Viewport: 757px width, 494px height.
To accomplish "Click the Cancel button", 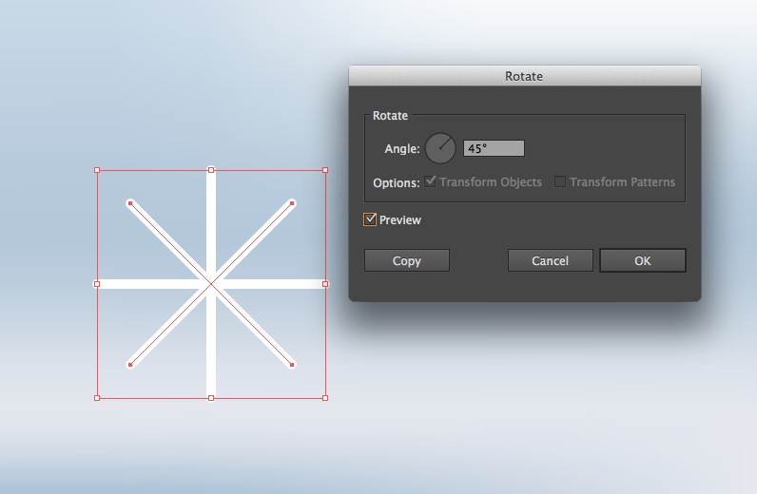I will (550, 260).
